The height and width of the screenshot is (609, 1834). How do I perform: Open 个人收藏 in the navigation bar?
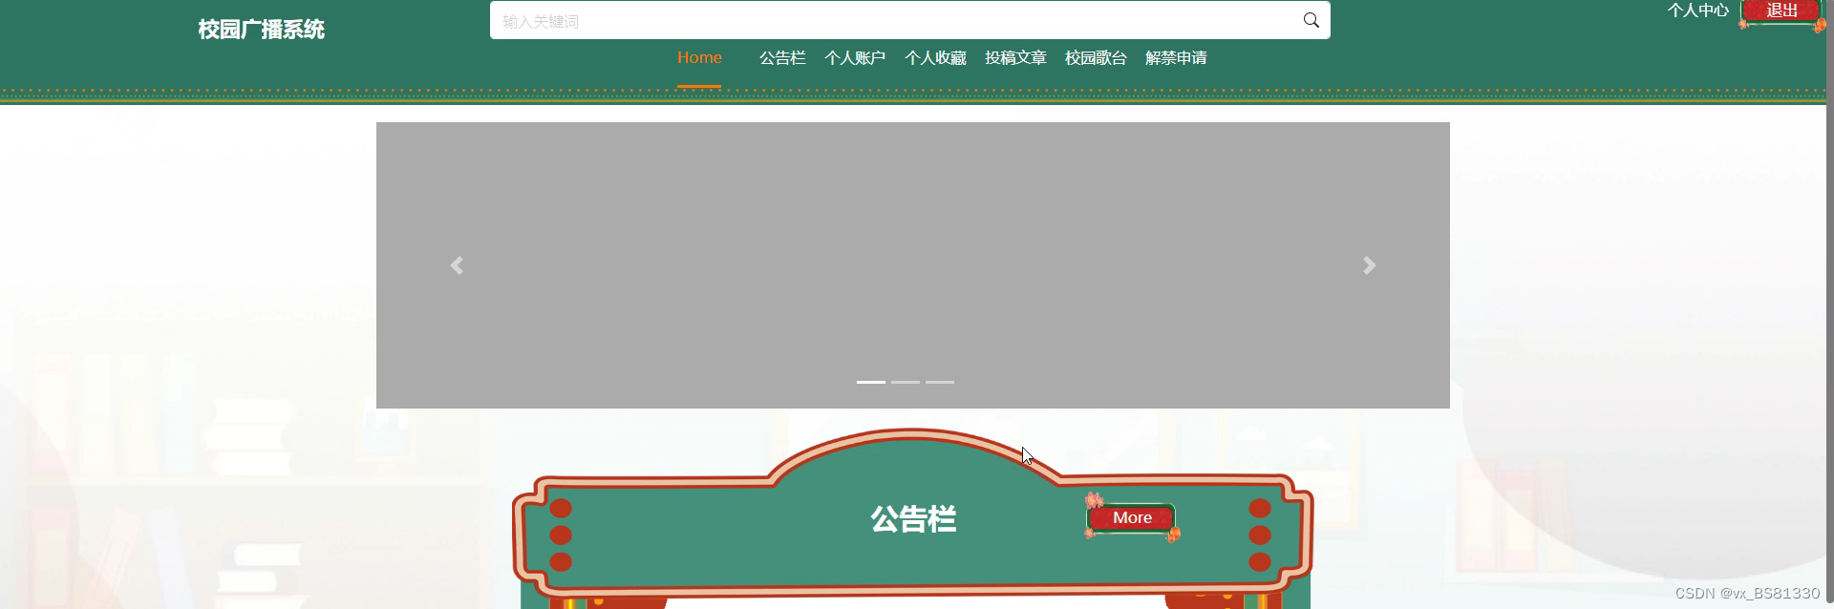click(x=935, y=58)
